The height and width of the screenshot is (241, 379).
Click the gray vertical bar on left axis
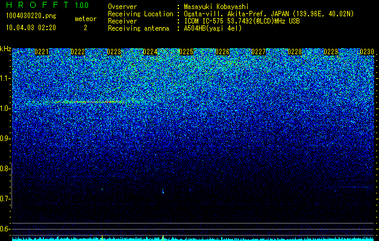point(11,186)
